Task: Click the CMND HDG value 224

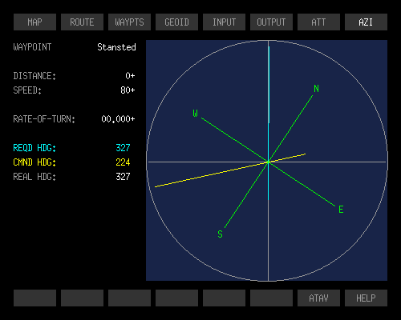Action: (x=123, y=162)
